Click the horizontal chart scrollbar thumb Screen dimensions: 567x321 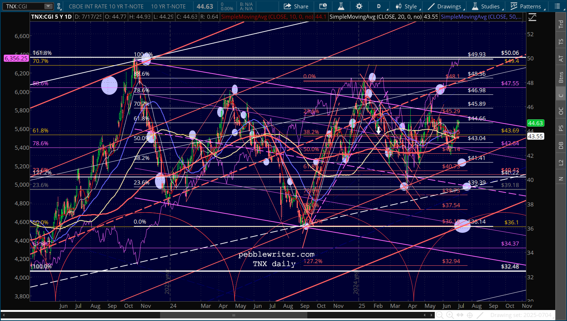tap(234, 315)
